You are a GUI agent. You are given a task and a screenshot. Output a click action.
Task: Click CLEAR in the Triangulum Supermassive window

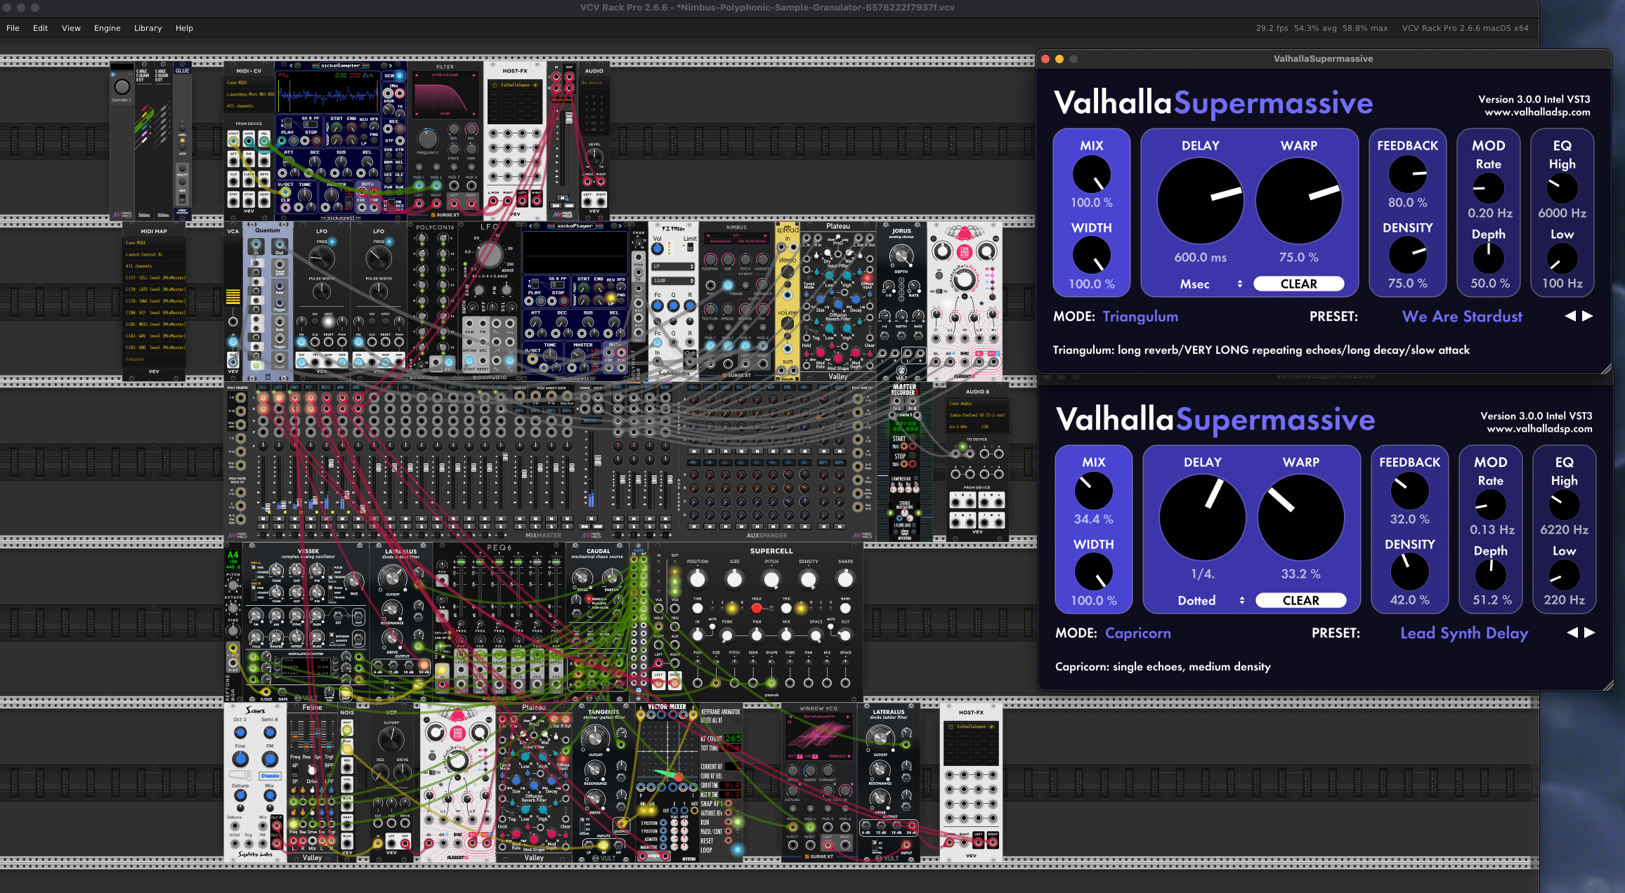click(x=1298, y=284)
